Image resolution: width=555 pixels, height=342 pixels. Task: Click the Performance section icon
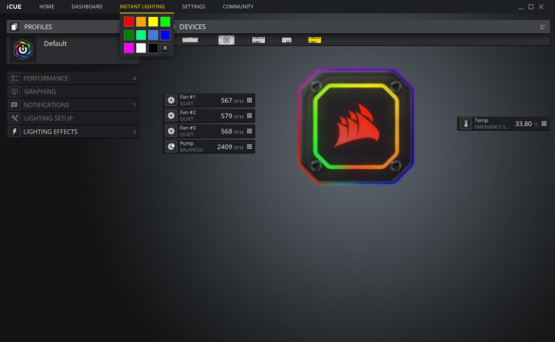point(15,78)
